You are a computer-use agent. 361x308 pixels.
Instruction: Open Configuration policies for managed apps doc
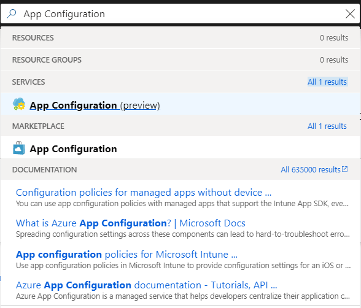[144, 193]
